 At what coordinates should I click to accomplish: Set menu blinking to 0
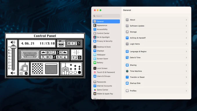69,43
